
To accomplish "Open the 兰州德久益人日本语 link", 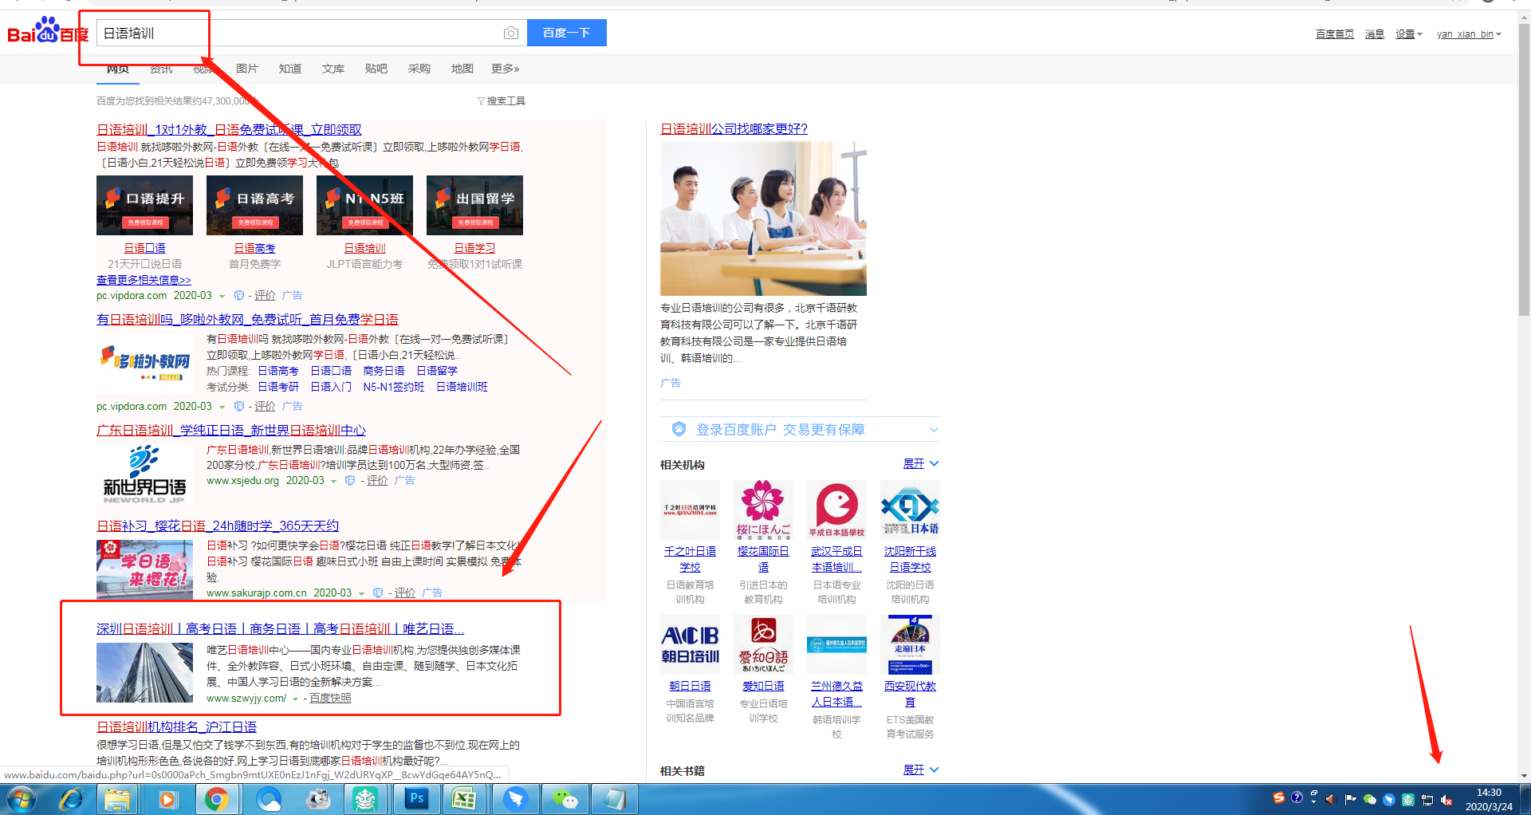I will click(836, 694).
